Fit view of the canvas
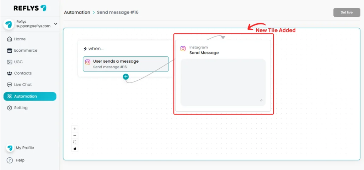 [x=75, y=142]
